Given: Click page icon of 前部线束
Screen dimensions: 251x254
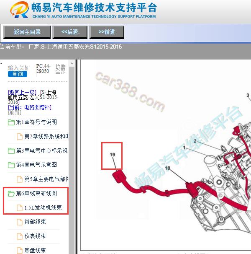Looking at the screenshot, I should 20,222.
